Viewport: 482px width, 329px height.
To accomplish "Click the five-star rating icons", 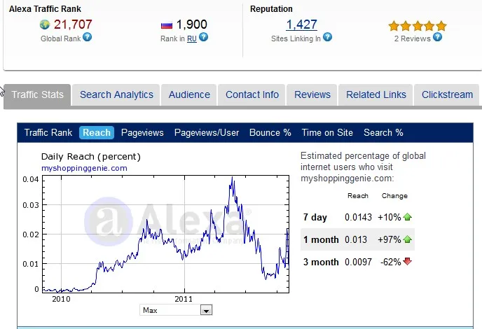I will pos(418,26).
